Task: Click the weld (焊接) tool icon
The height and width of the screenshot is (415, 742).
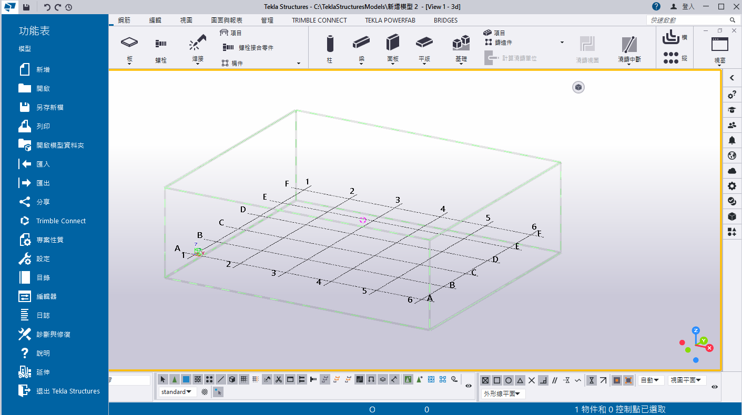Action: pos(197,43)
